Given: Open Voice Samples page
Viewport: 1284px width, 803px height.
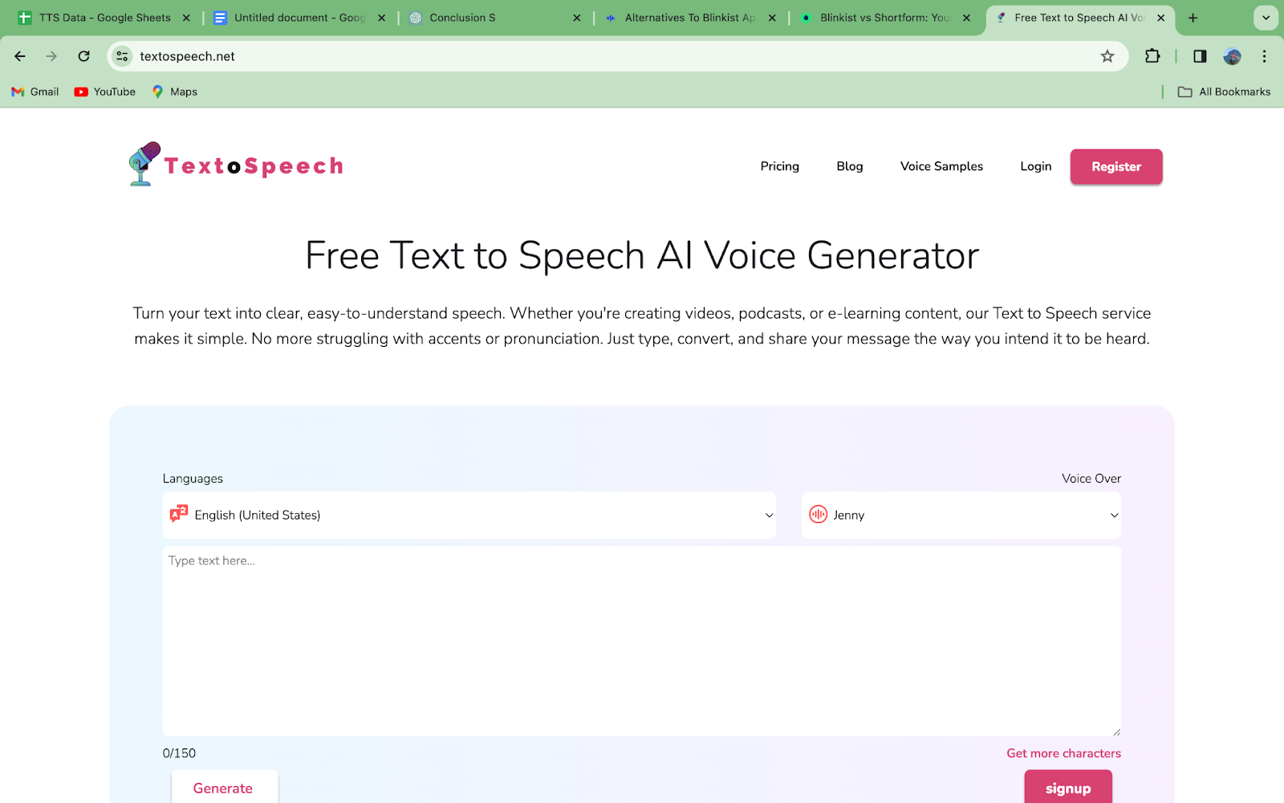Looking at the screenshot, I should 941,166.
